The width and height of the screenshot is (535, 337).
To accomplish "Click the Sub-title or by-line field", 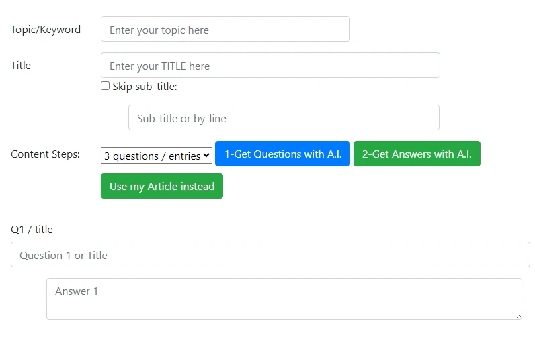I will (284, 118).
